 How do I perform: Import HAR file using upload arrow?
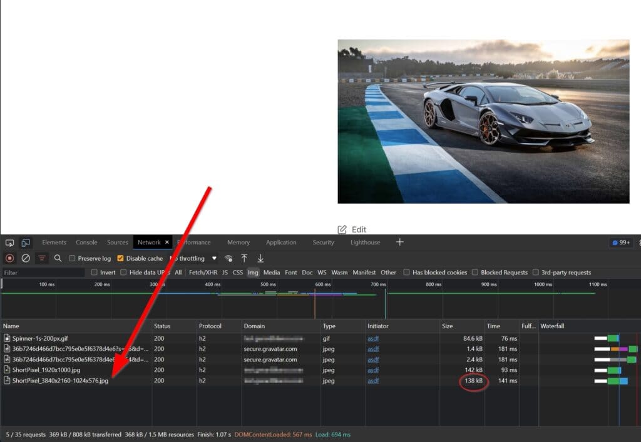244,258
